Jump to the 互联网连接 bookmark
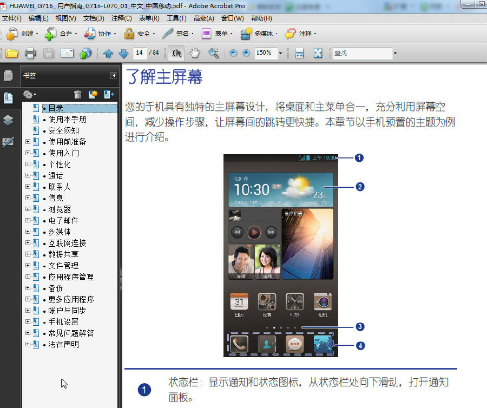Screen dimensions: 487x408 (68, 243)
